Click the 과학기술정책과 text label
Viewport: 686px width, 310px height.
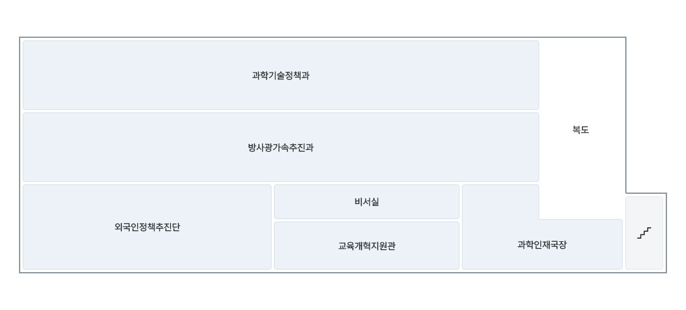point(280,76)
